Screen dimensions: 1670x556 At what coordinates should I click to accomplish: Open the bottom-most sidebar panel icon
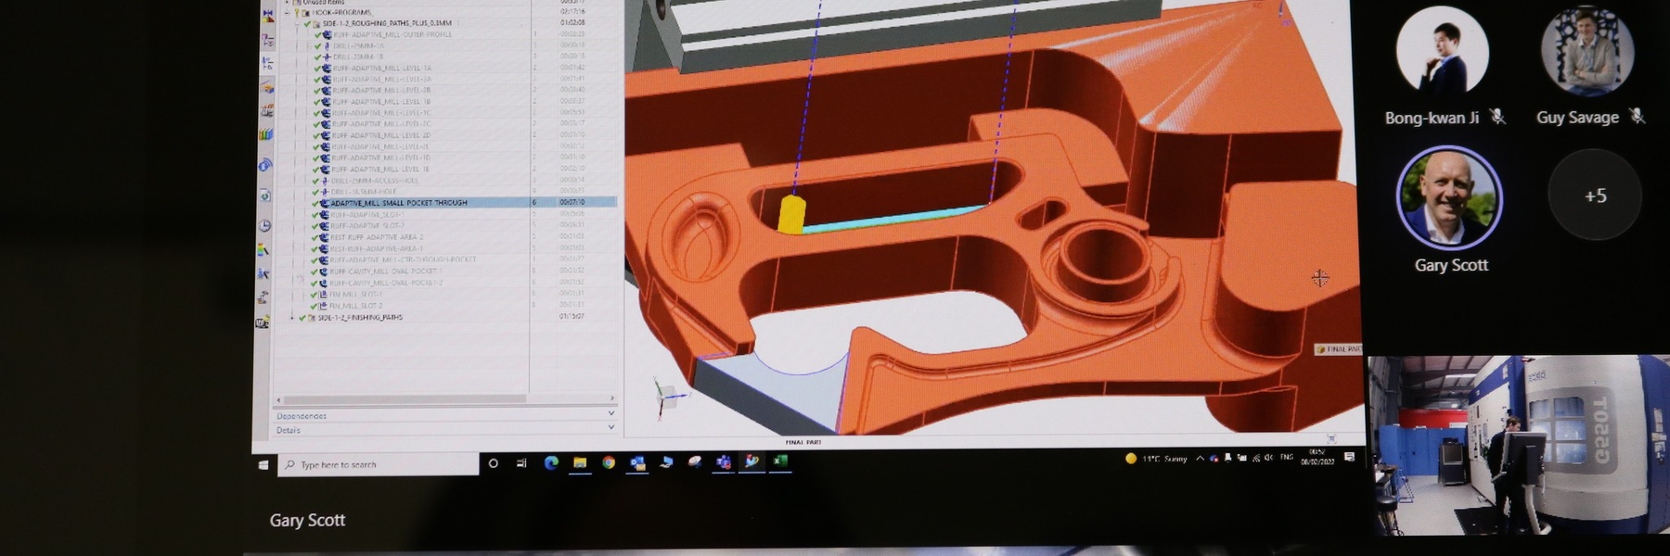[x=263, y=322]
